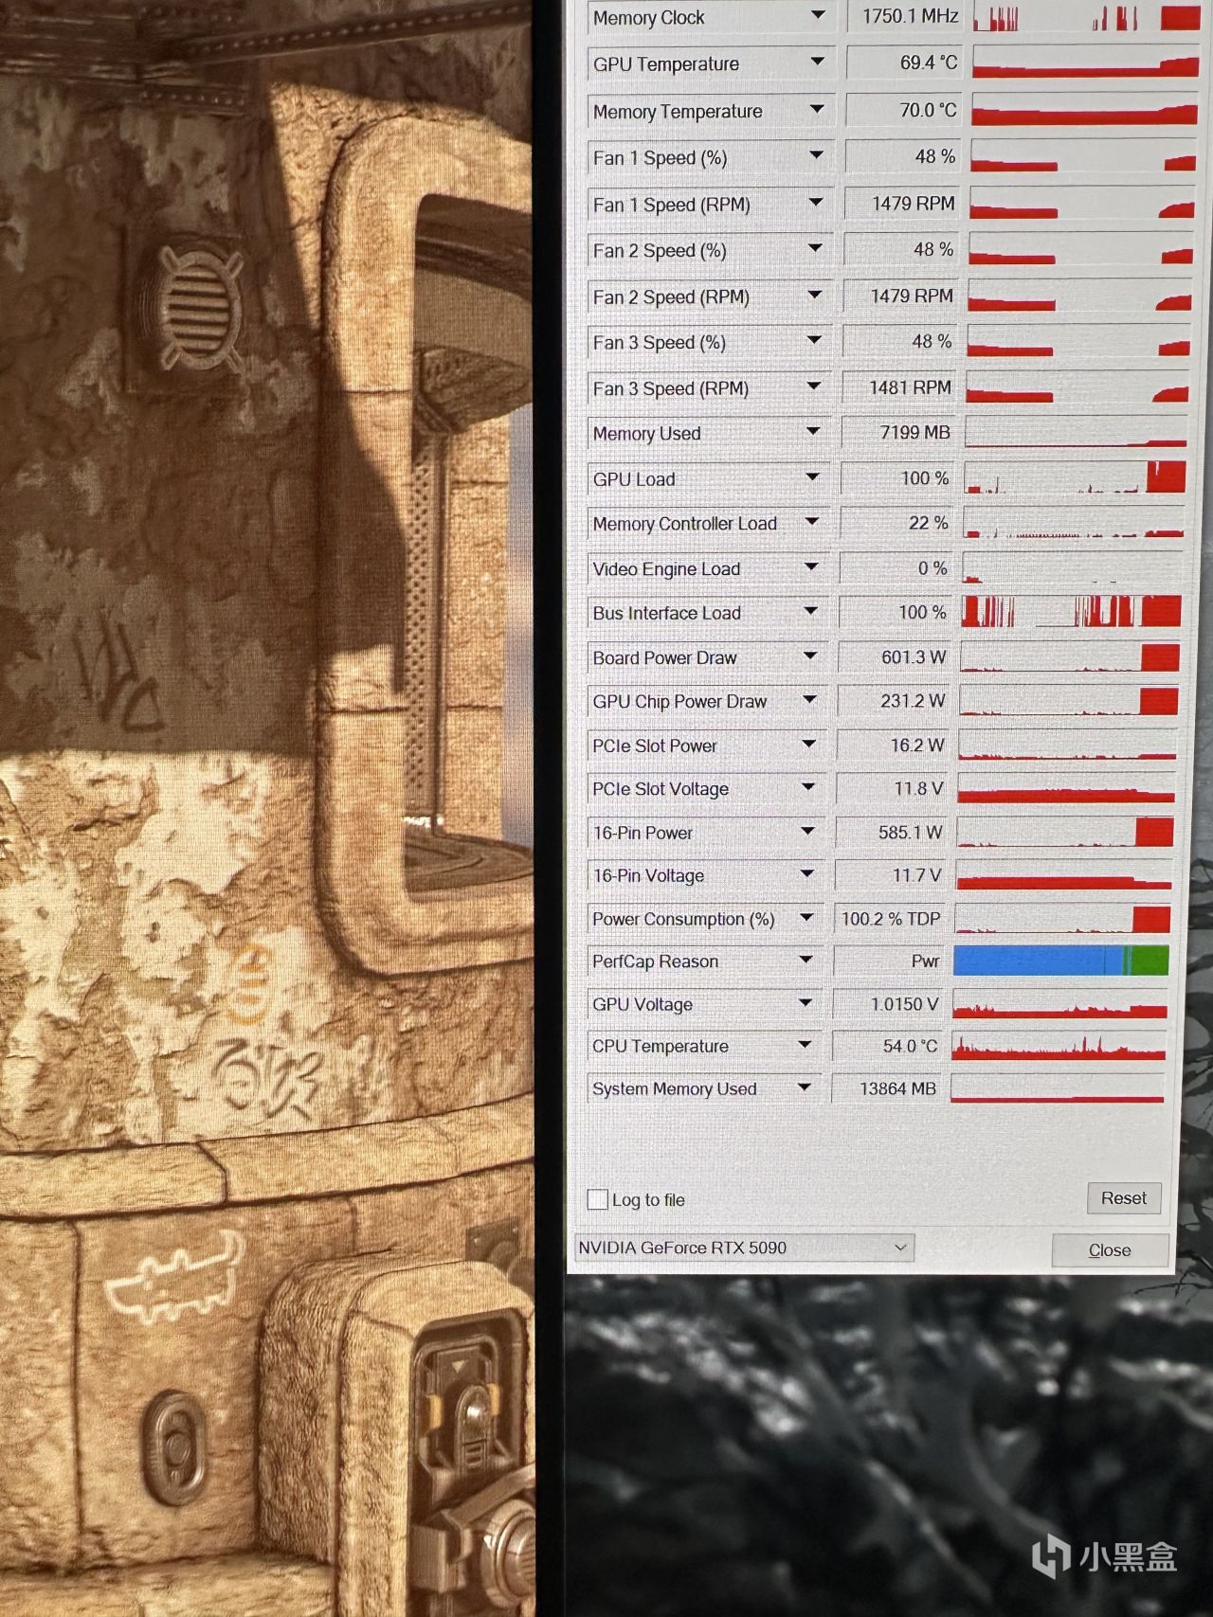Click the 22 % Memory Controller Load value

point(896,522)
